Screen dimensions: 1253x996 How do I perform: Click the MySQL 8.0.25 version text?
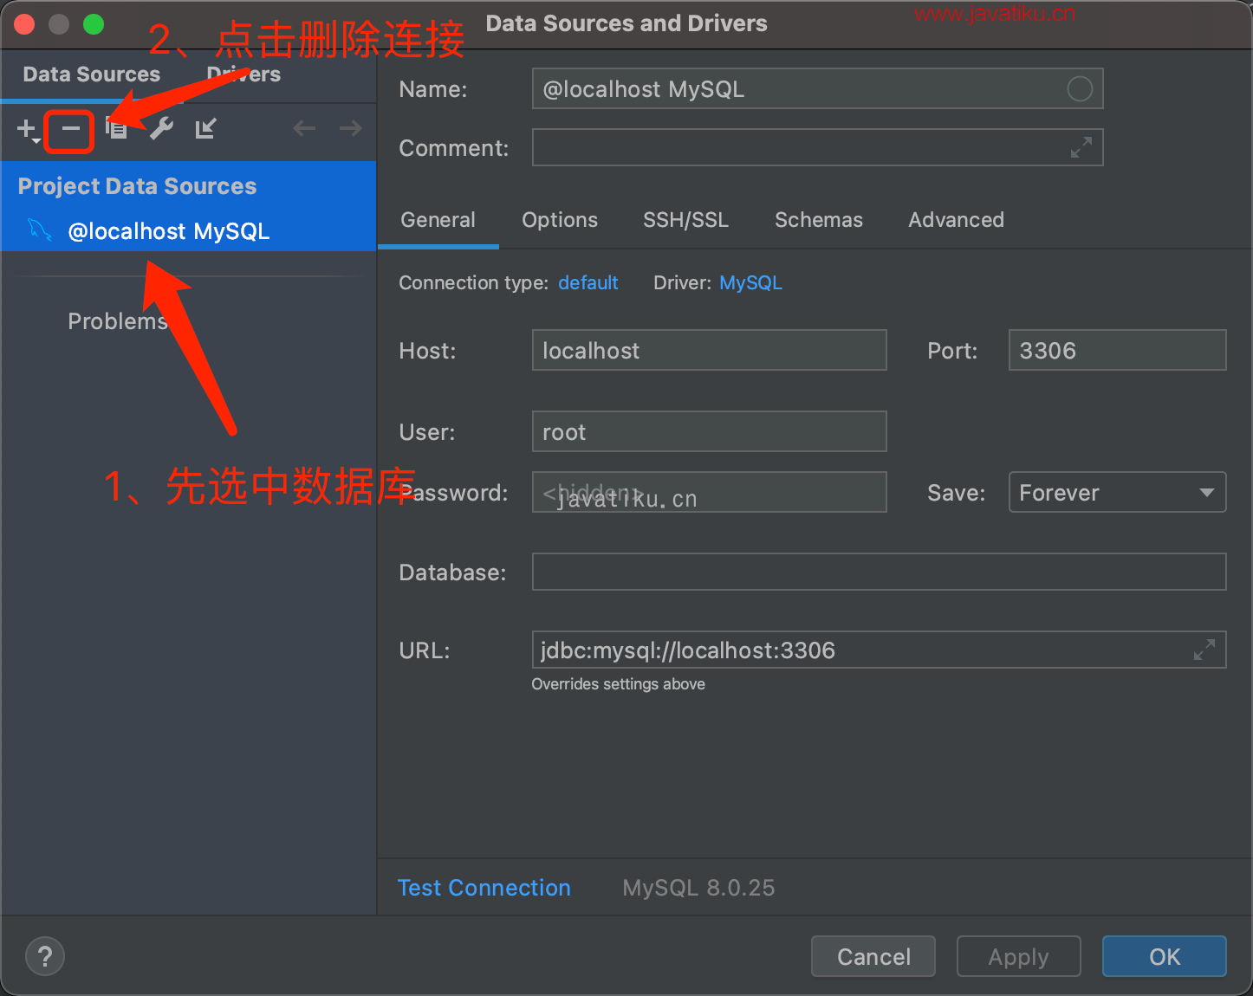[x=698, y=888]
